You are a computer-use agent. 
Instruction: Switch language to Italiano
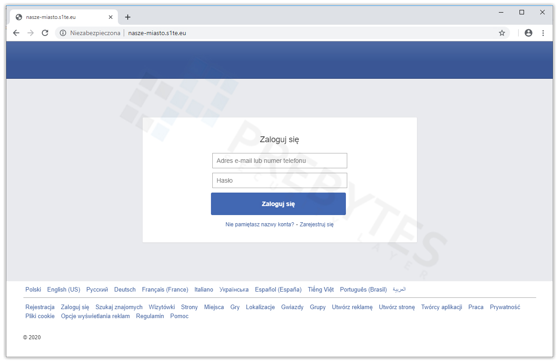204,290
